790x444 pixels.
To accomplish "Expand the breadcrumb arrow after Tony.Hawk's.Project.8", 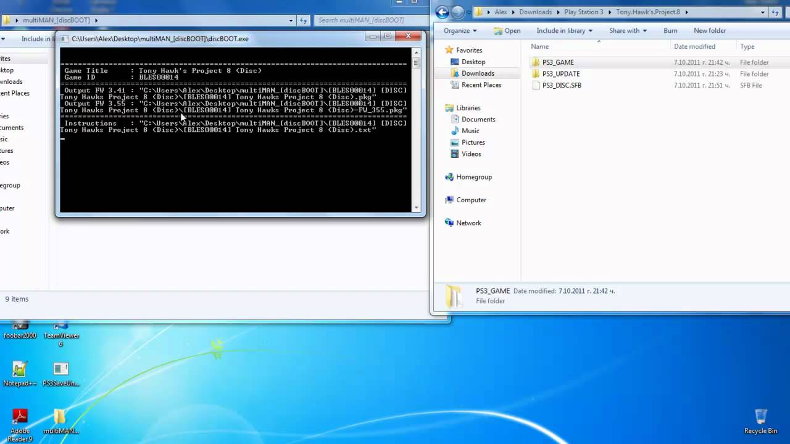I will pyautogui.click(x=686, y=12).
